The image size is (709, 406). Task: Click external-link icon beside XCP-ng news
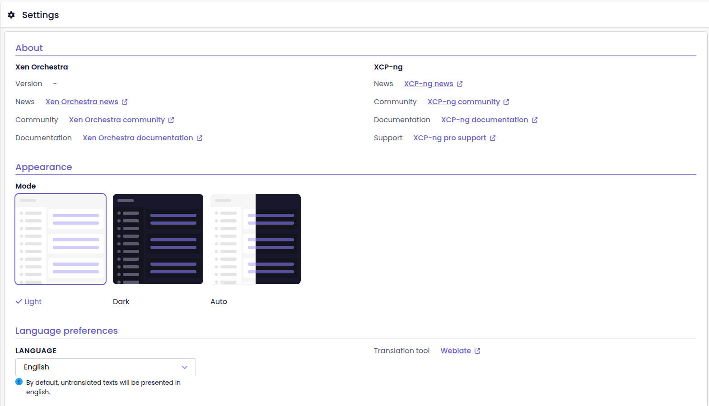pos(460,84)
